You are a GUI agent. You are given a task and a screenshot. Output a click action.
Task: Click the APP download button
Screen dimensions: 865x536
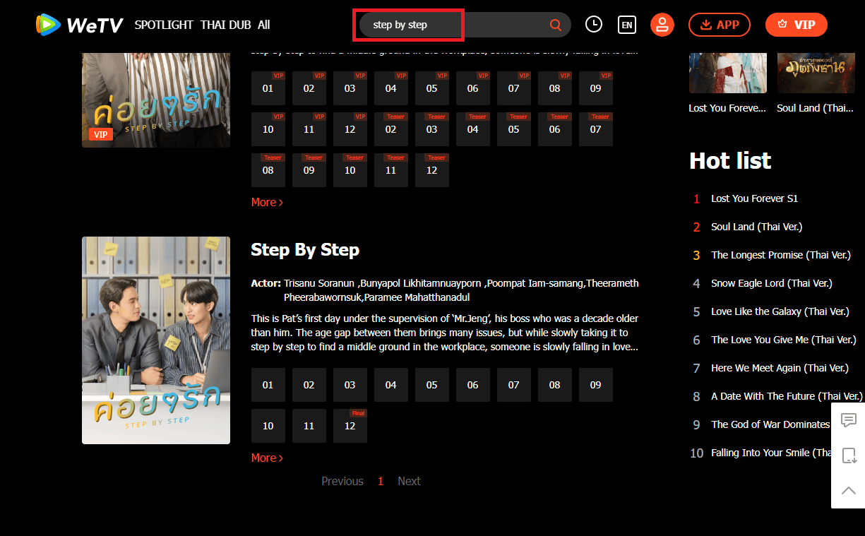[x=720, y=25]
